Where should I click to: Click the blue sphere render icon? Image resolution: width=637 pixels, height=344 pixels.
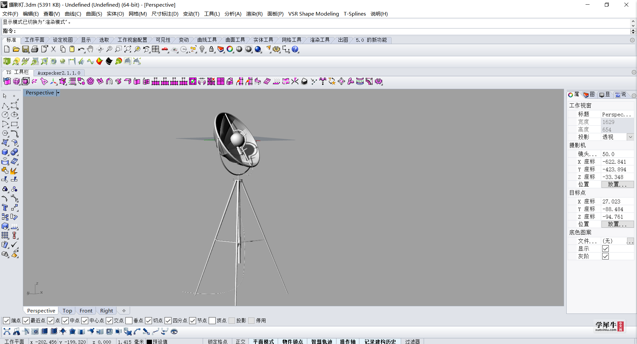click(x=258, y=49)
